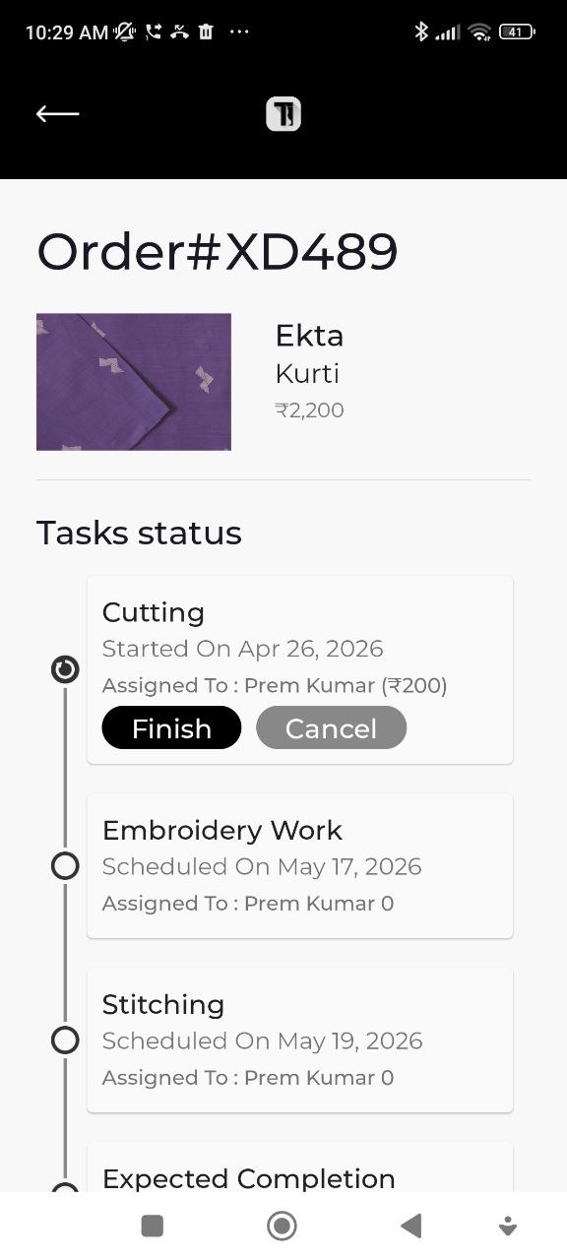This screenshot has width=567, height=1260.
Task: Open recent apps with the square navigation icon
Action: point(153,1225)
